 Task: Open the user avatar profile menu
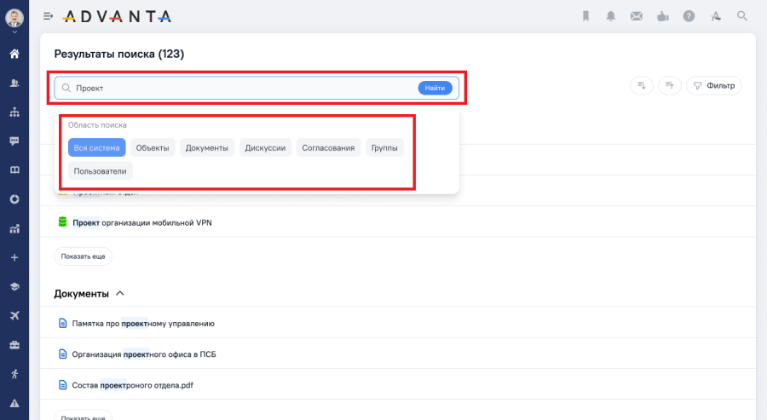click(14, 18)
